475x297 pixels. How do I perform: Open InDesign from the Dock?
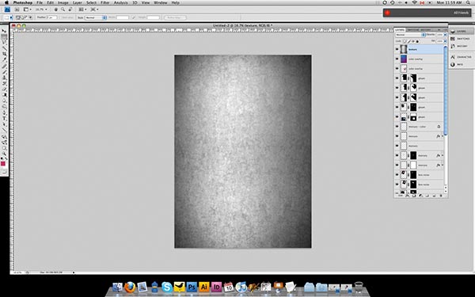coord(217,287)
